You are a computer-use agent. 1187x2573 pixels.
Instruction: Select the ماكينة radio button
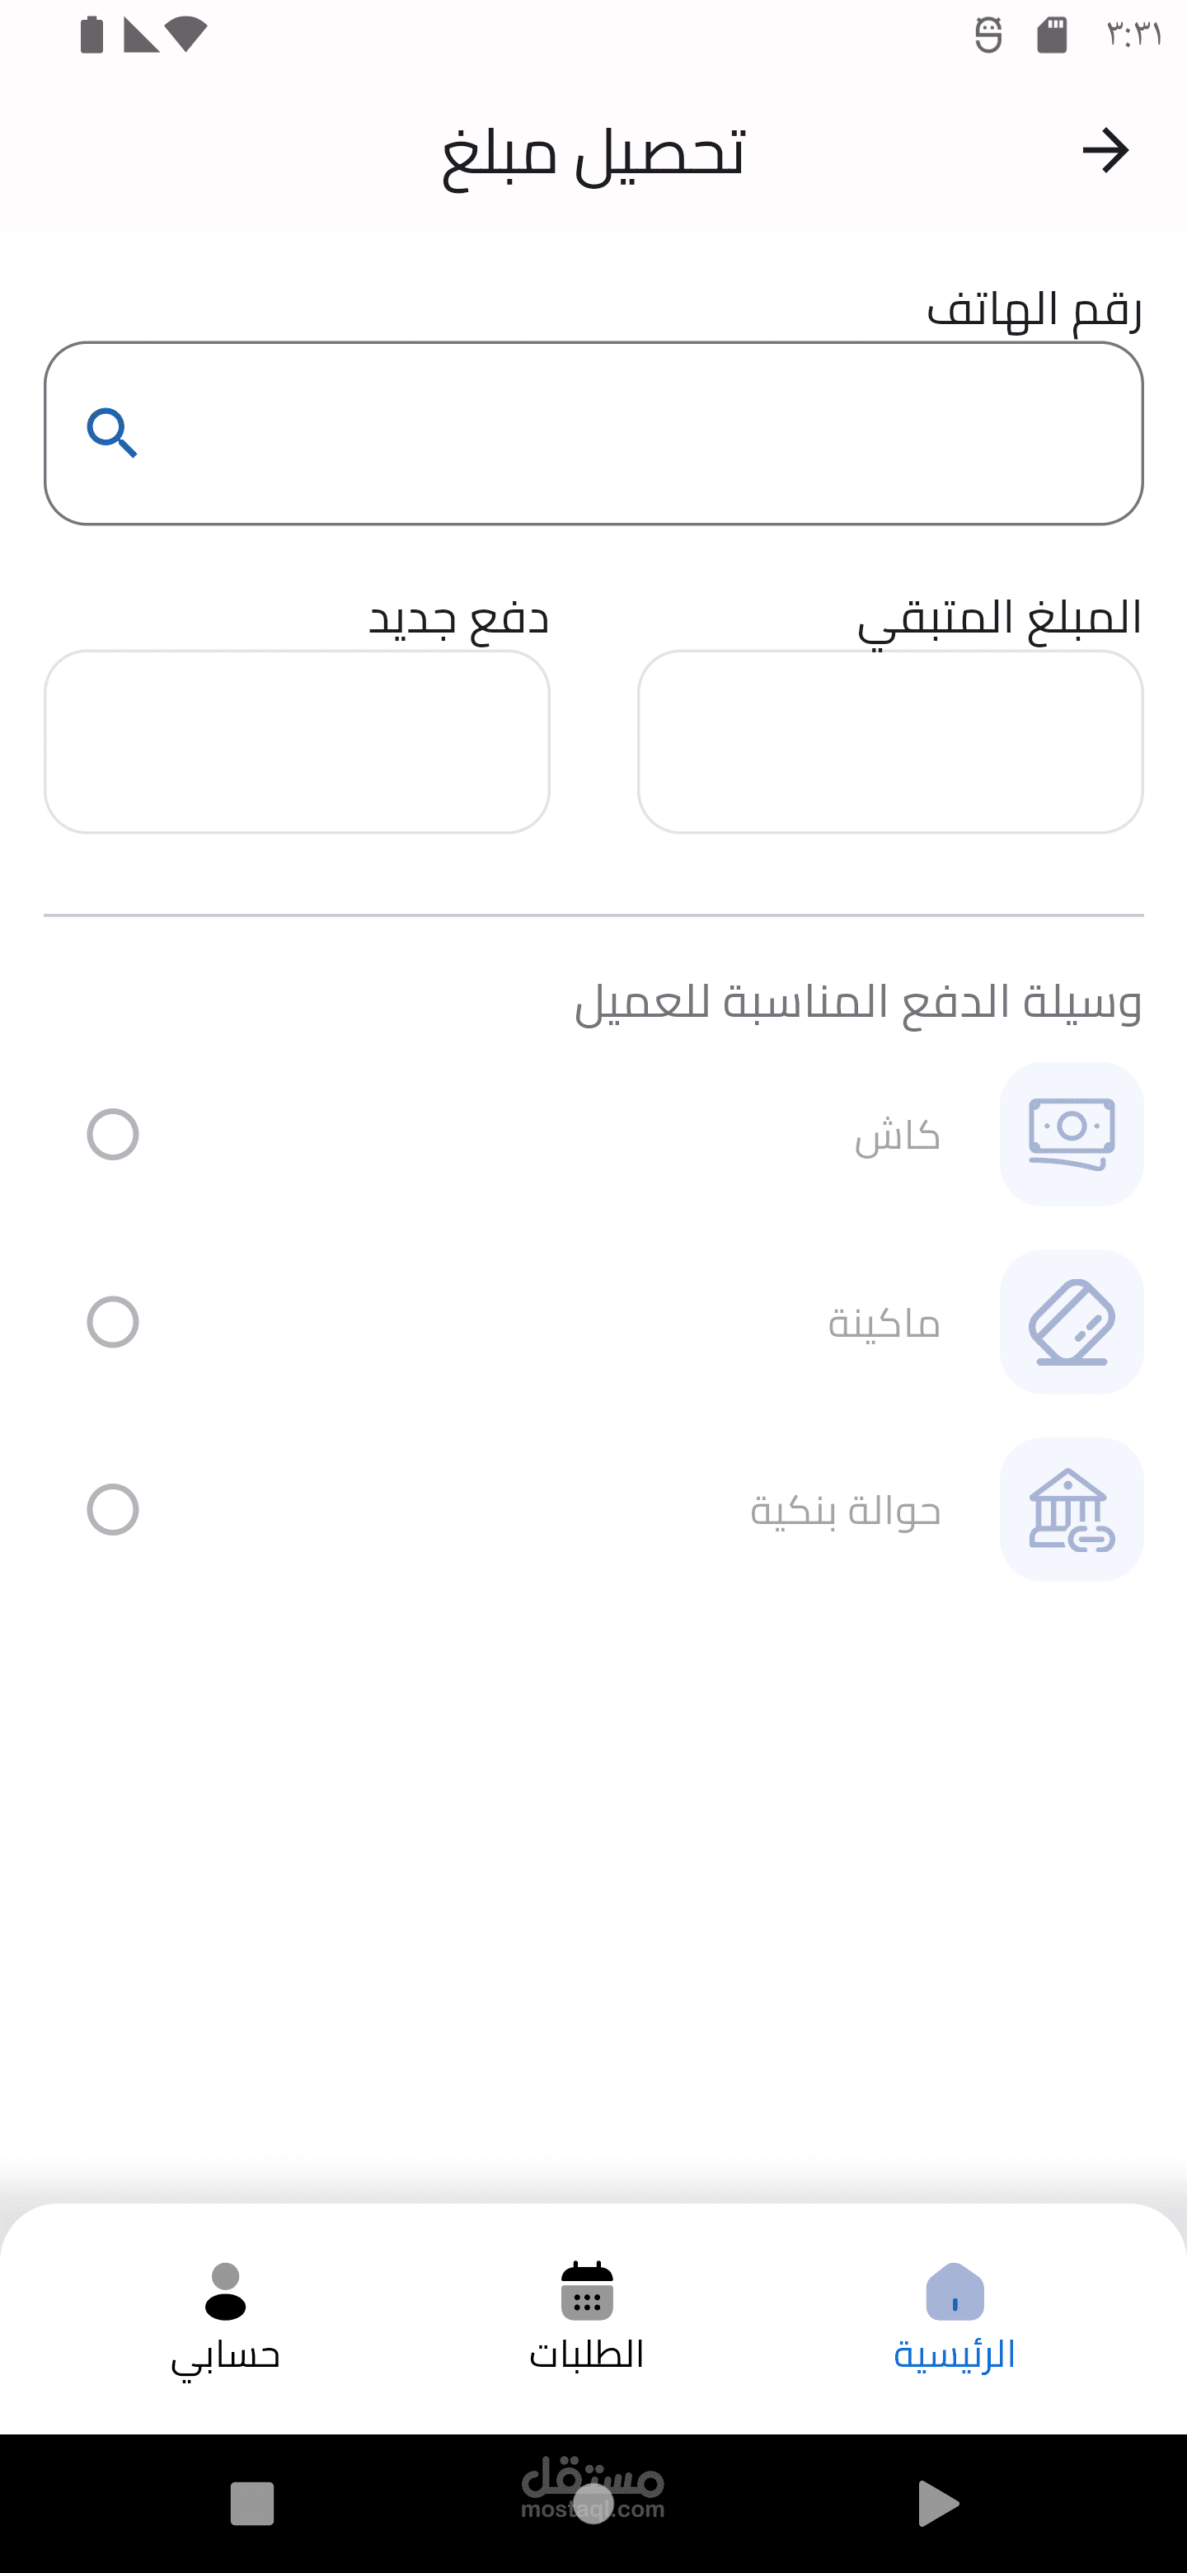point(113,1323)
